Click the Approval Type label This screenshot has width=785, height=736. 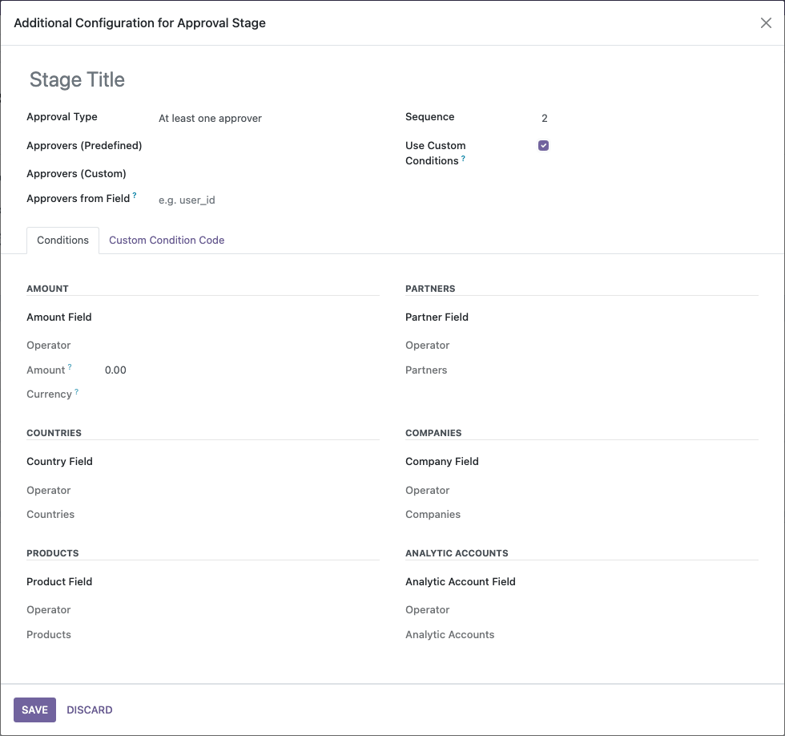point(62,117)
